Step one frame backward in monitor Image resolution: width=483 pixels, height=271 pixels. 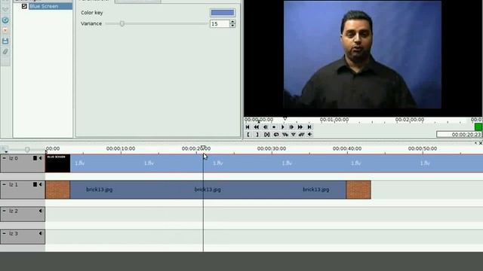265,127
